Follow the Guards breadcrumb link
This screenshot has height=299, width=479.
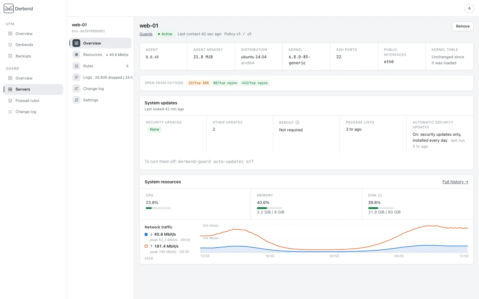(146, 34)
